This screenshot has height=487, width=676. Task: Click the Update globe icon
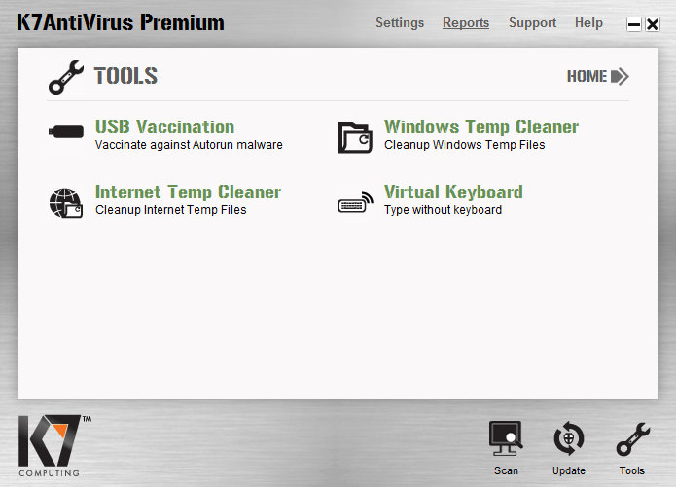(569, 438)
